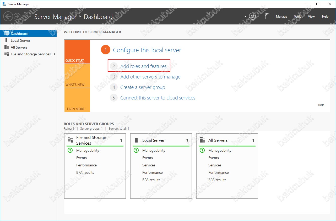The width and height of the screenshot is (336, 221).
Task: Click the Server Manager title bar app icon
Action: (x=4, y=4)
